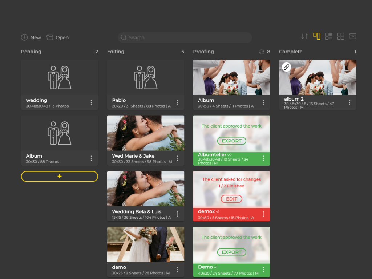Open three-dot menu on the demo2 card
The width and height of the screenshot is (372, 279).
pos(263,214)
